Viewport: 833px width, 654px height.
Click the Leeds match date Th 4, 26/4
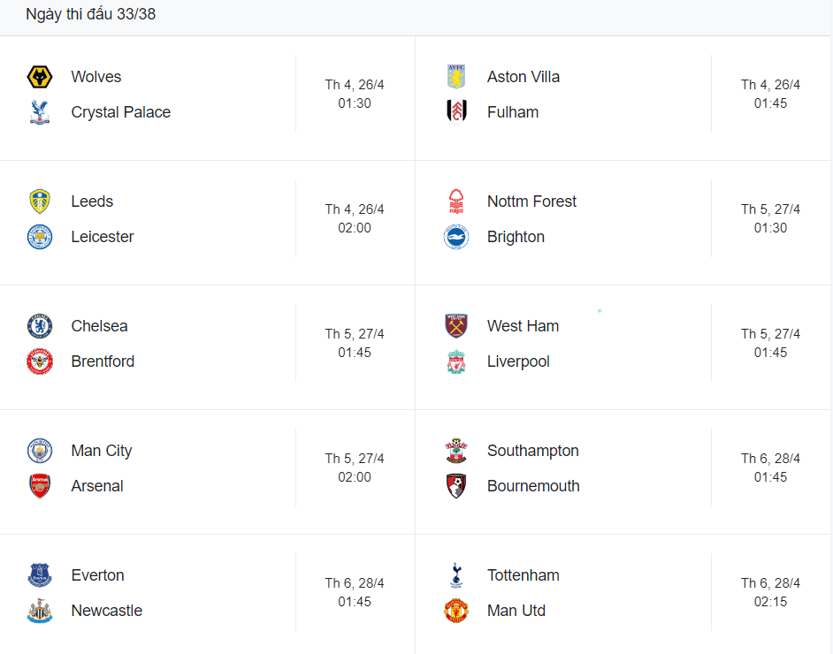coord(355,209)
